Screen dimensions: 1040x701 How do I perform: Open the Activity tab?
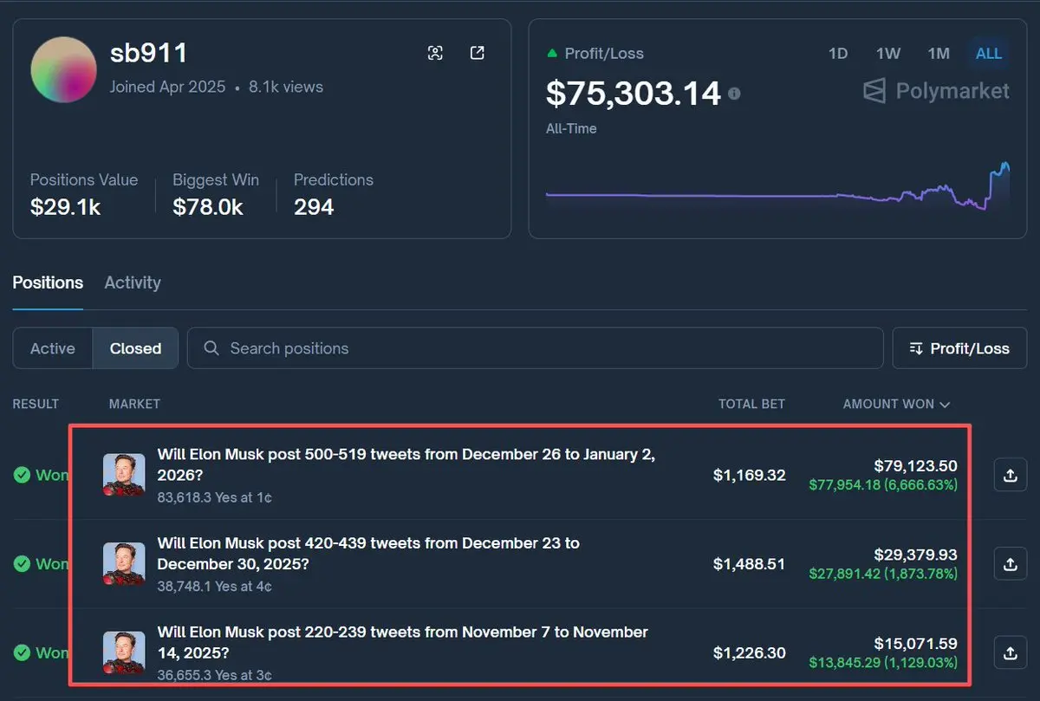[x=133, y=282]
